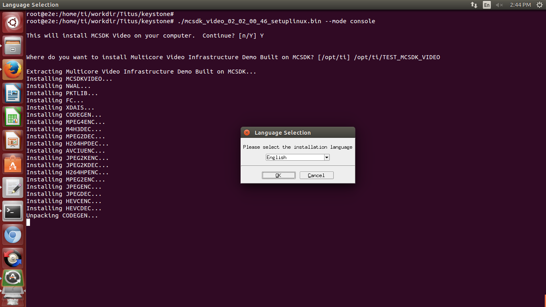The image size is (546, 307).
Task: Open LibreOffice Writer from the launcher
Action: 13,93
